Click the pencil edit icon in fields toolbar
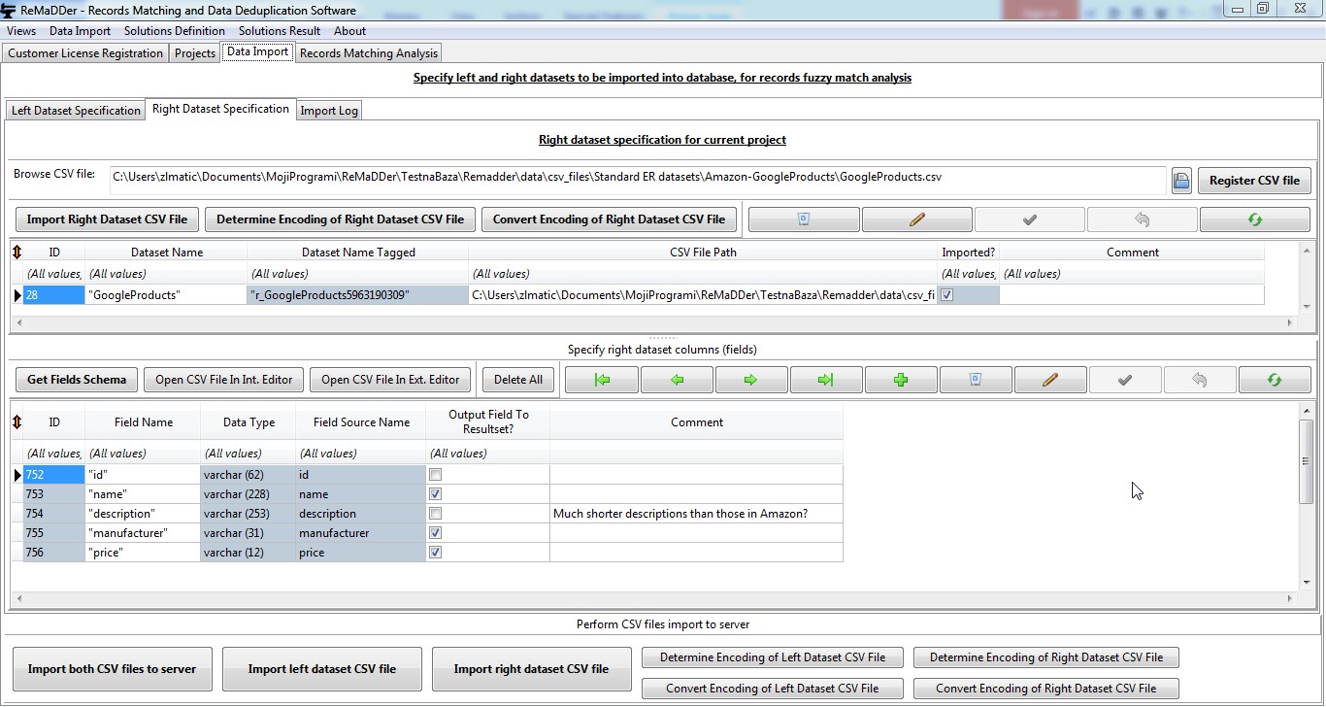1326x707 pixels. [x=1050, y=380]
